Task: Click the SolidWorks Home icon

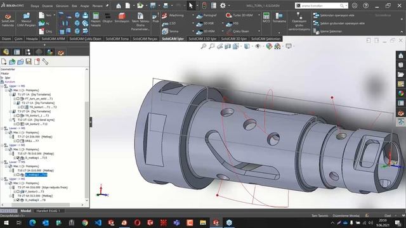Action: coord(119,6)
